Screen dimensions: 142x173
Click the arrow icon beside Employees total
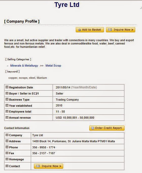tap(7, 111)
